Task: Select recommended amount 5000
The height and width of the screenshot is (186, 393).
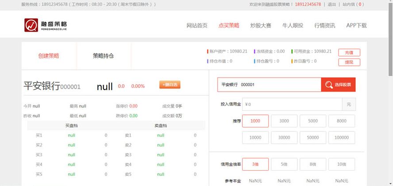Action: tap(313, 121)
